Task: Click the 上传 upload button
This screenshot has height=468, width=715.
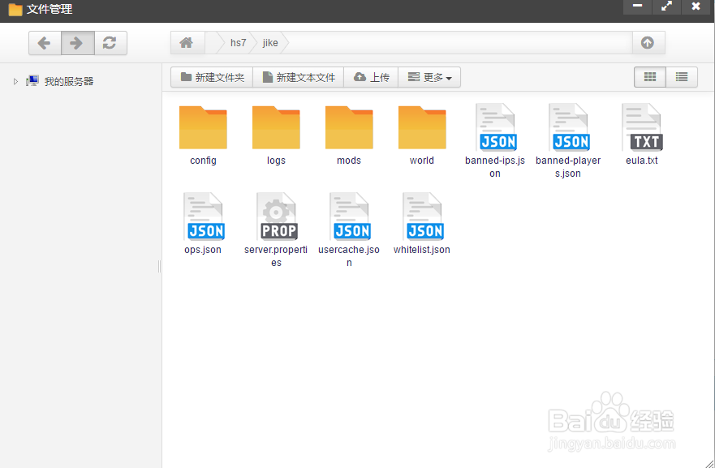Action: (x=371, y=77)
